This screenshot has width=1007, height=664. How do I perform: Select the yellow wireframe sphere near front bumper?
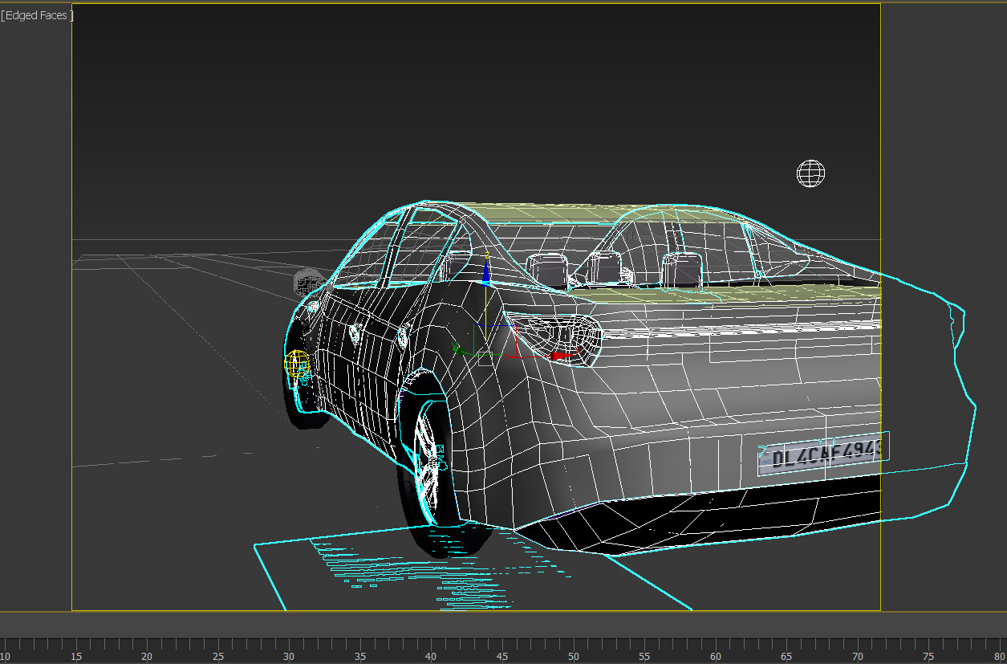pos(297,364)
